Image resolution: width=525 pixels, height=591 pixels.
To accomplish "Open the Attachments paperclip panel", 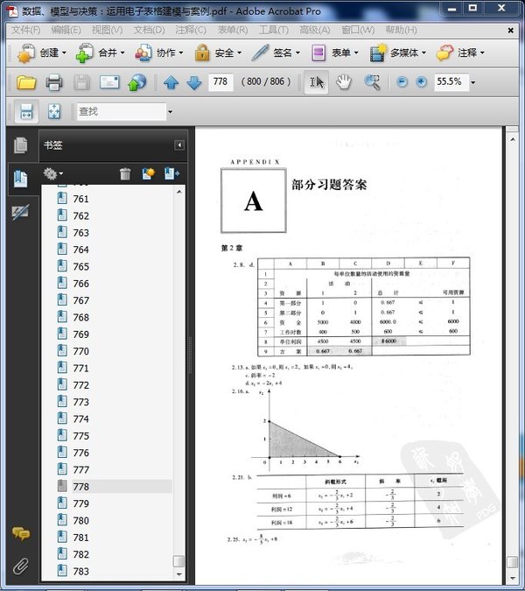I will click(x=20, y=565).
